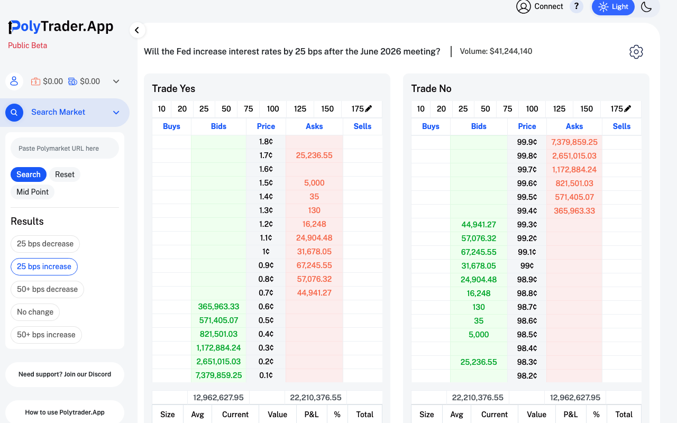Viewport: 677px width, 423px height.
Task: Choose size 10 in Trade Yes
Action: coord(162,109)
